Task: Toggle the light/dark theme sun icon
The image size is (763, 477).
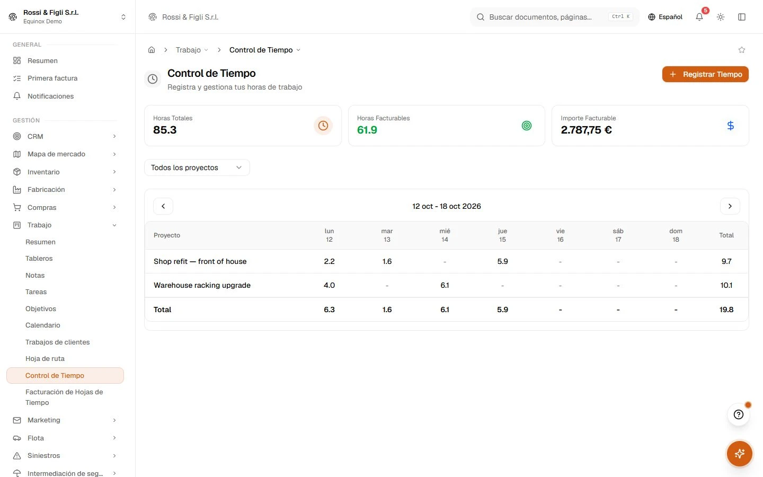Action: (x=721, y=17)
